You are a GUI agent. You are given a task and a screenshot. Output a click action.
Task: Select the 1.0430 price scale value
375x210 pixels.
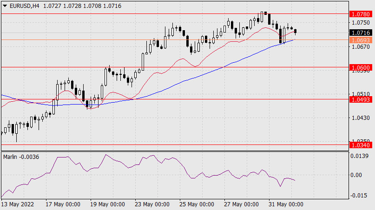(361, 118)
